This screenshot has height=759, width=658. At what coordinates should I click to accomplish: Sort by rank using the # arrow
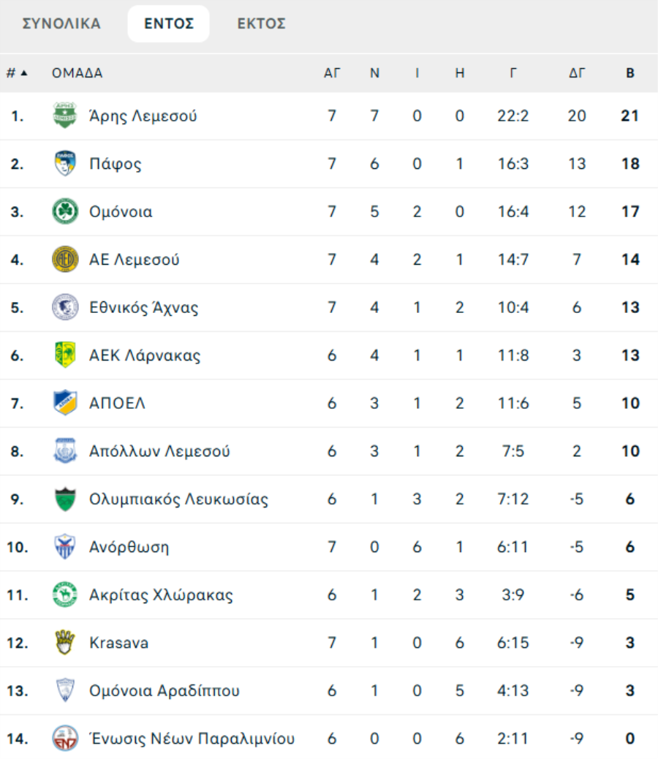tap(17, 73)
